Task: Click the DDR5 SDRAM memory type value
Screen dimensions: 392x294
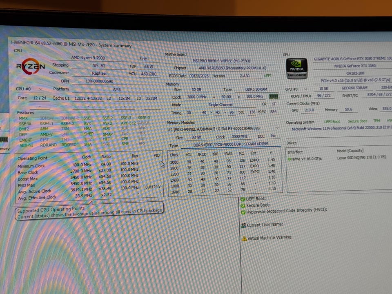Action: point(256,89)
